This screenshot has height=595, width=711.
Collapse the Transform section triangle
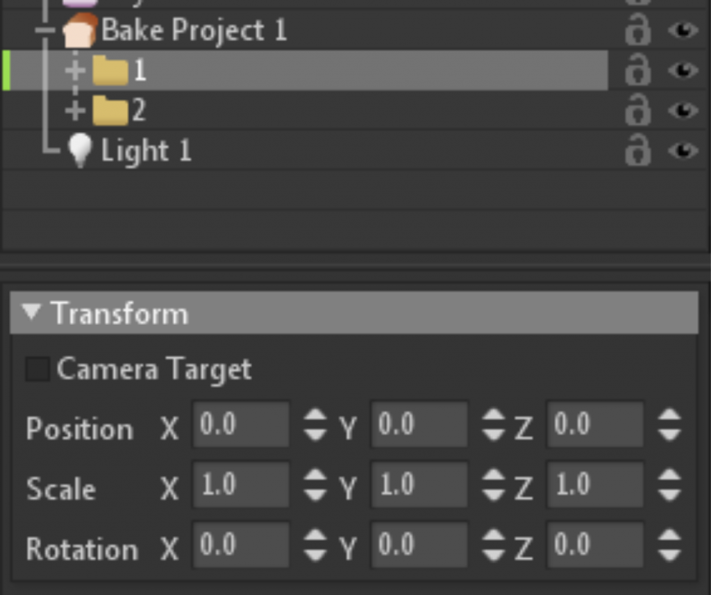pos(31,312)
